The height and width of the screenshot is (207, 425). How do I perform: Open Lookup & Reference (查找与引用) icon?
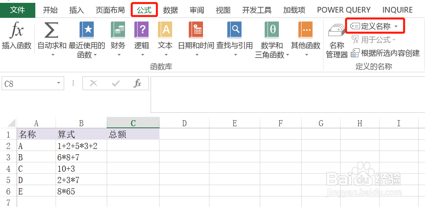(235, 30)
